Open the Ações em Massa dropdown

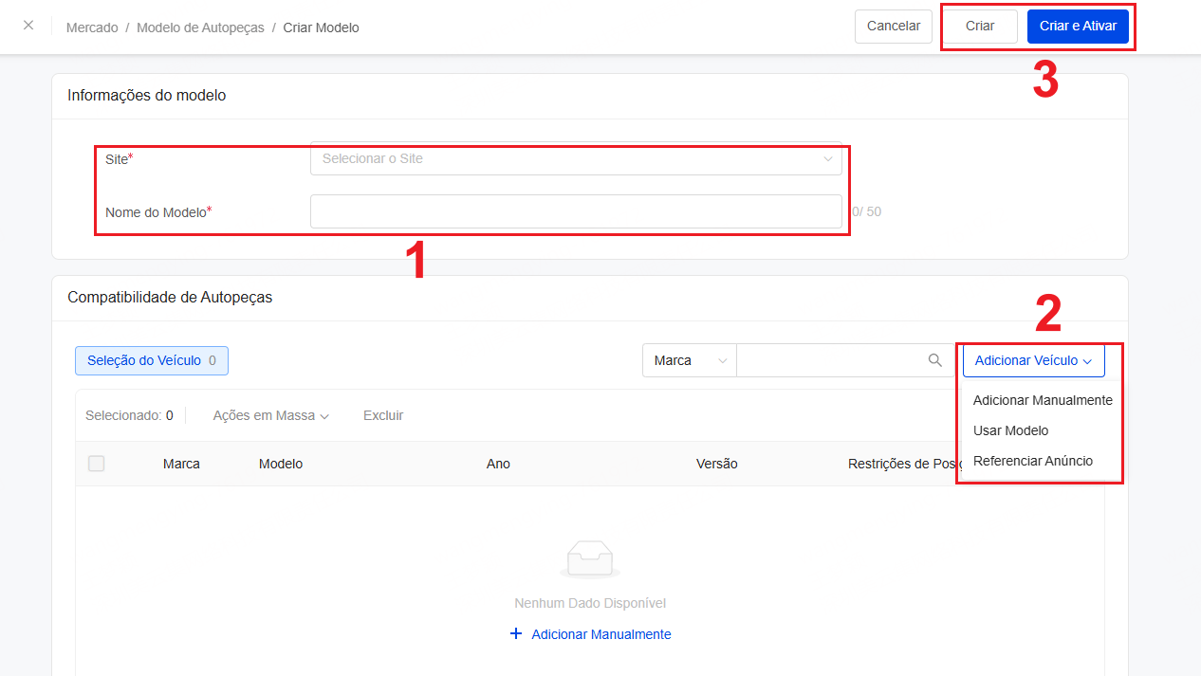click(x=270, y=415)
